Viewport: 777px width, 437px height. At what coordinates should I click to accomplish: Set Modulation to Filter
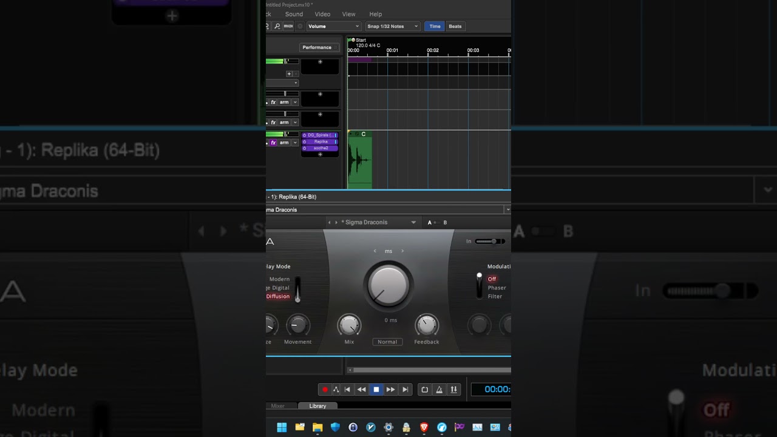pyautogui.click(x=495, y=296)
